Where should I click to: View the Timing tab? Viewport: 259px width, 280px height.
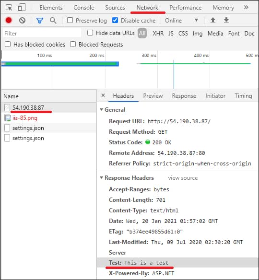pos(243,96)
